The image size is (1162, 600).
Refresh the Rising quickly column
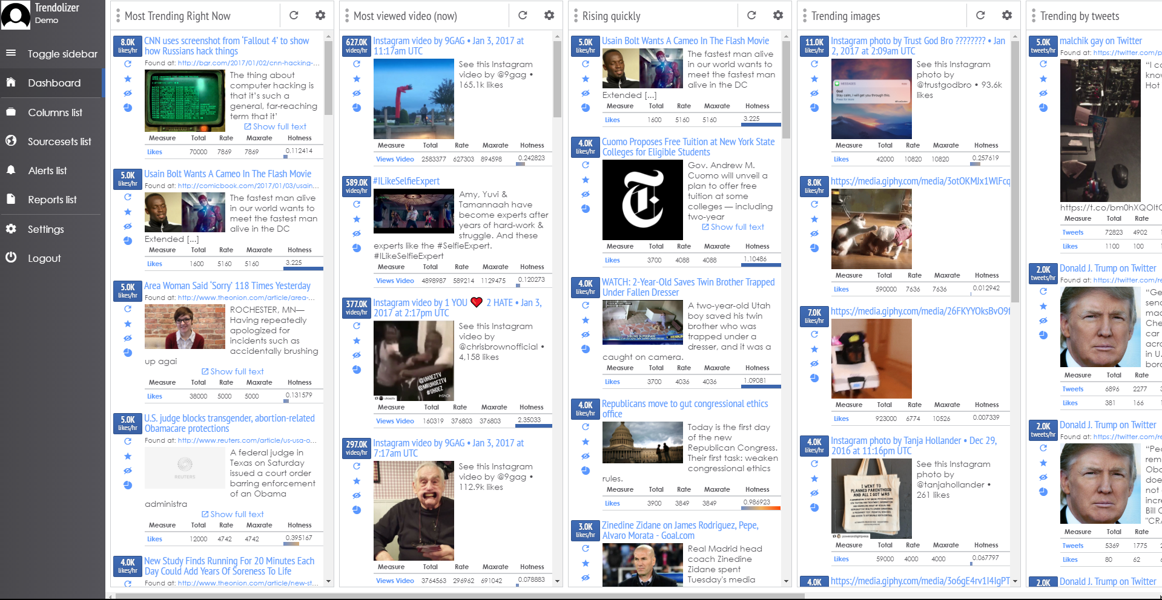tap(751, 15)
